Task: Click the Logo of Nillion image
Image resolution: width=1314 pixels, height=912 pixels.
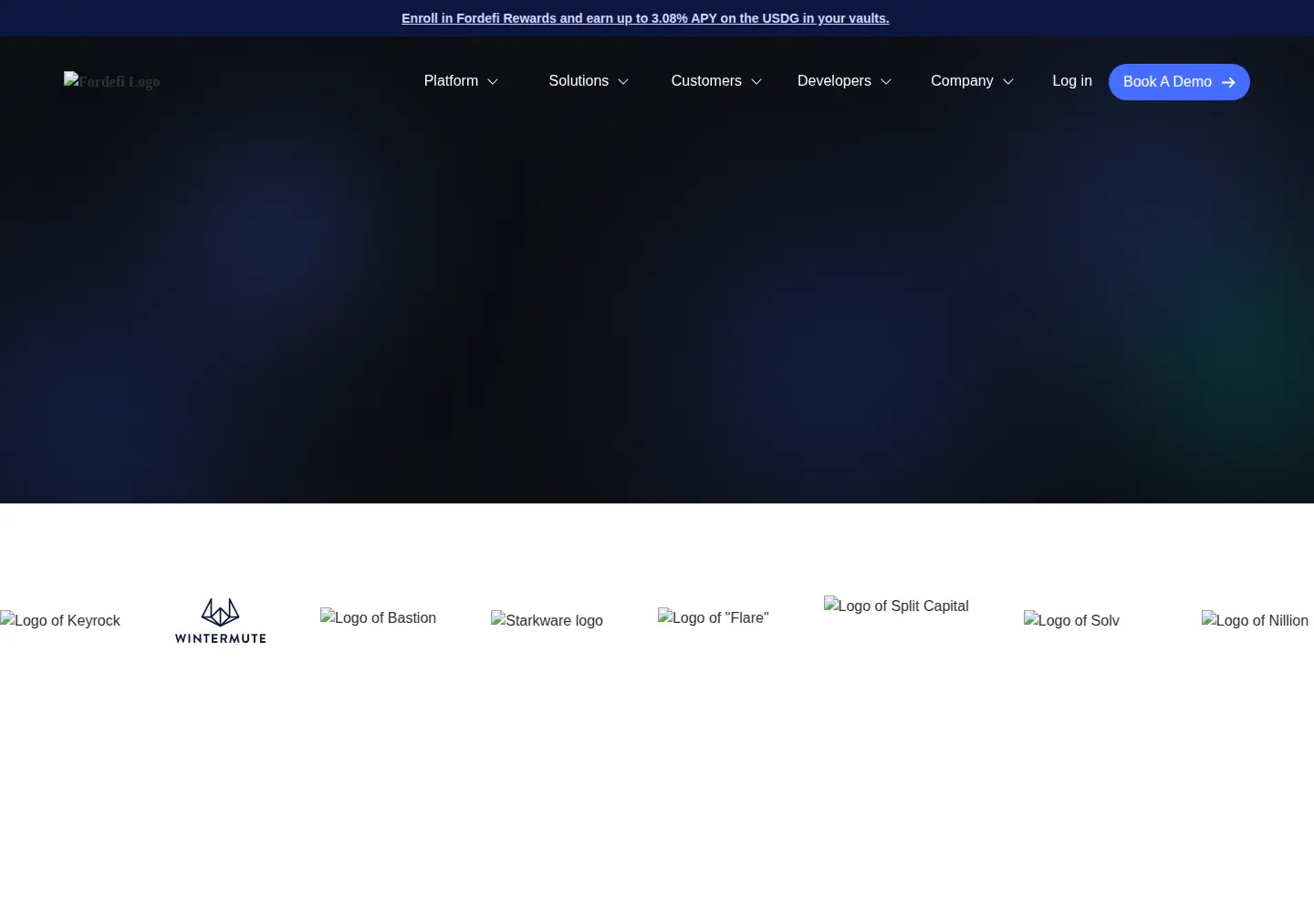Action: coord(1255,620)
